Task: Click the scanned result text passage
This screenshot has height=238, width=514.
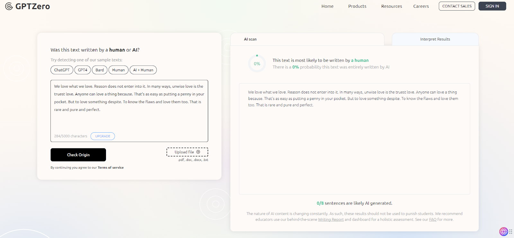Action: click(353, 99)
